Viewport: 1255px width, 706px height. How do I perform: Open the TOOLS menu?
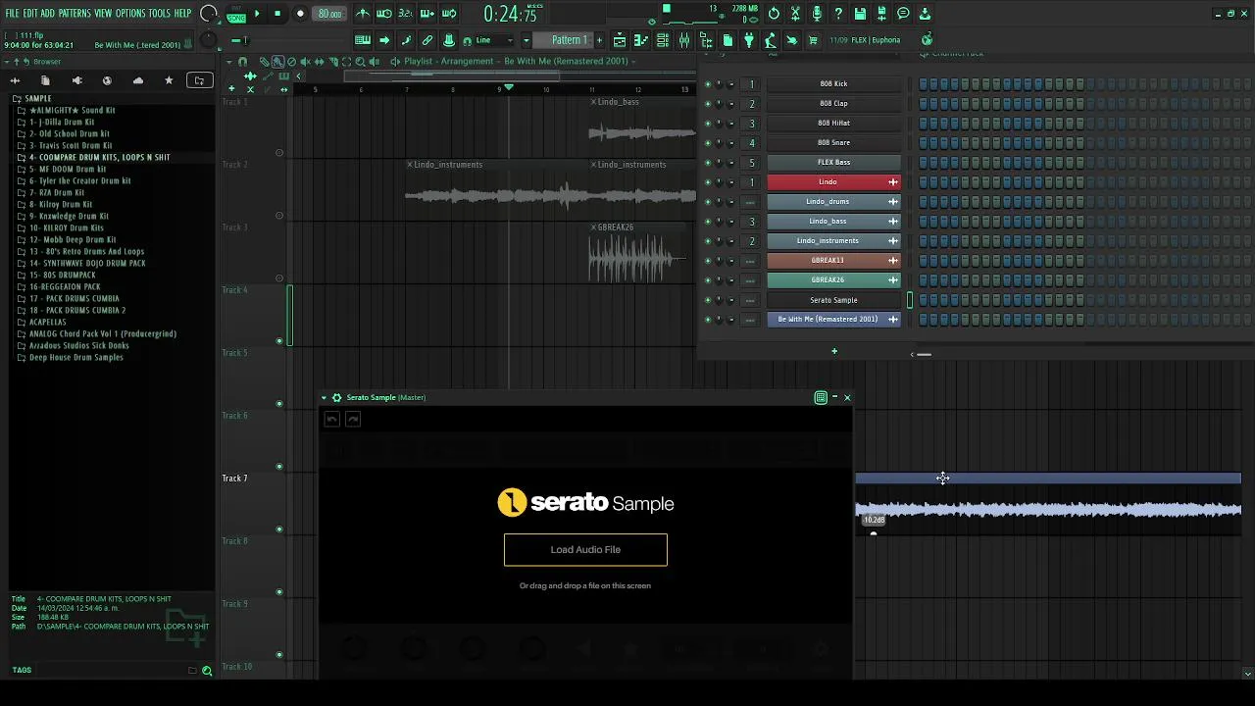point(159,13)
